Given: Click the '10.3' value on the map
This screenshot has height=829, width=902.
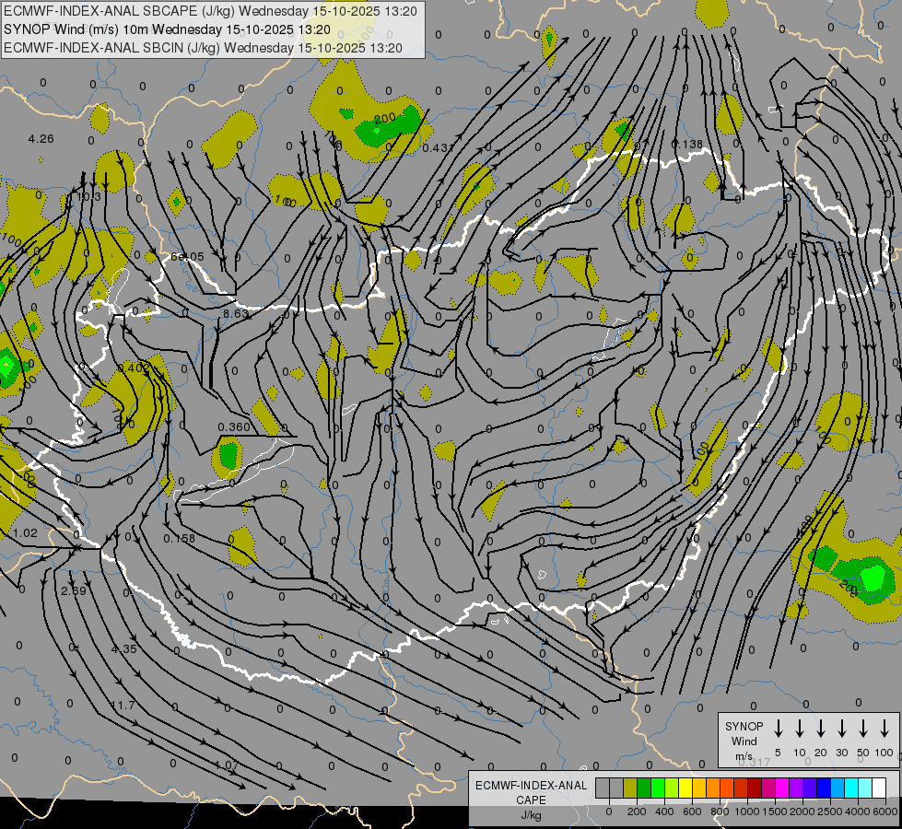Looking at the screenshot, I should click(88, 197).
